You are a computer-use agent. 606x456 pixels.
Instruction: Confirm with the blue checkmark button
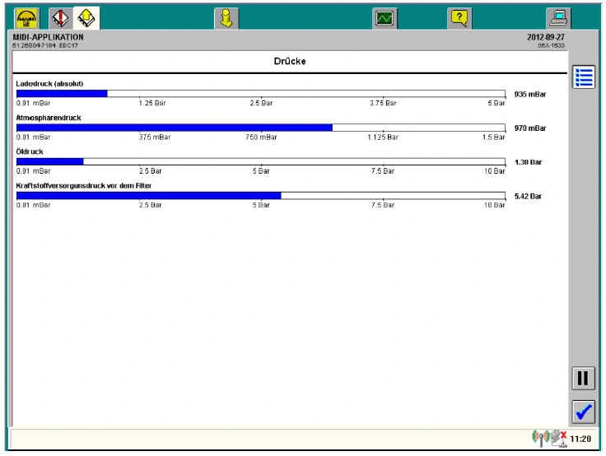(x=583, y=412)
